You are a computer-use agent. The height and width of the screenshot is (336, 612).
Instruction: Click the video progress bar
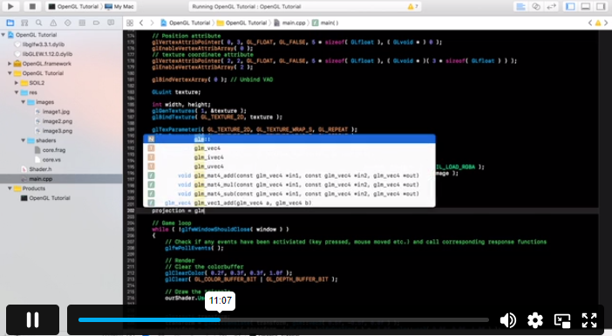tap(283, 319)
